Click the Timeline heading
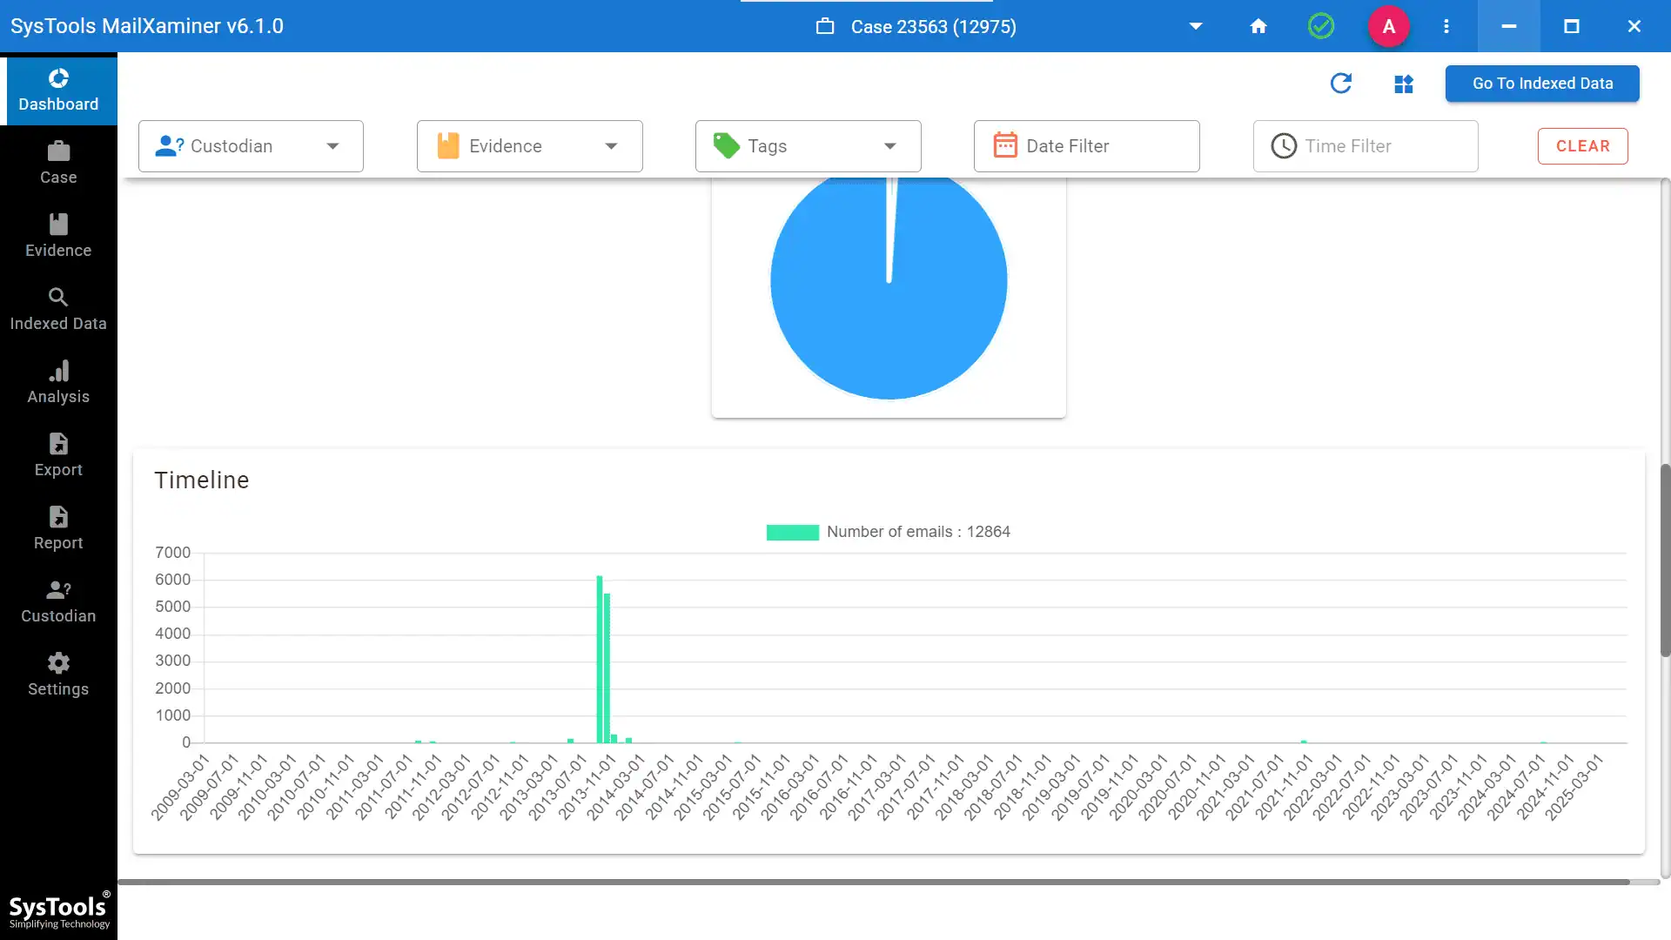The width and height of the screenshot is (1671, 940). coord(202,480)
